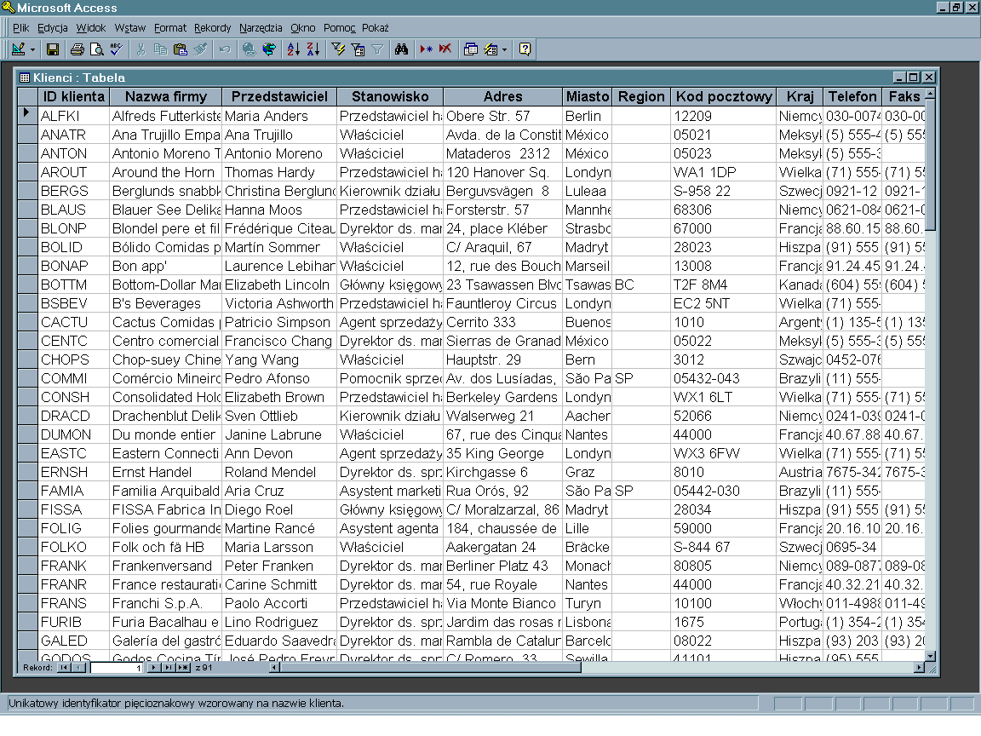Run the ABC spelling check icon
Image resolution: width=981 pixels, height=736 pixels.
point(117,49)
